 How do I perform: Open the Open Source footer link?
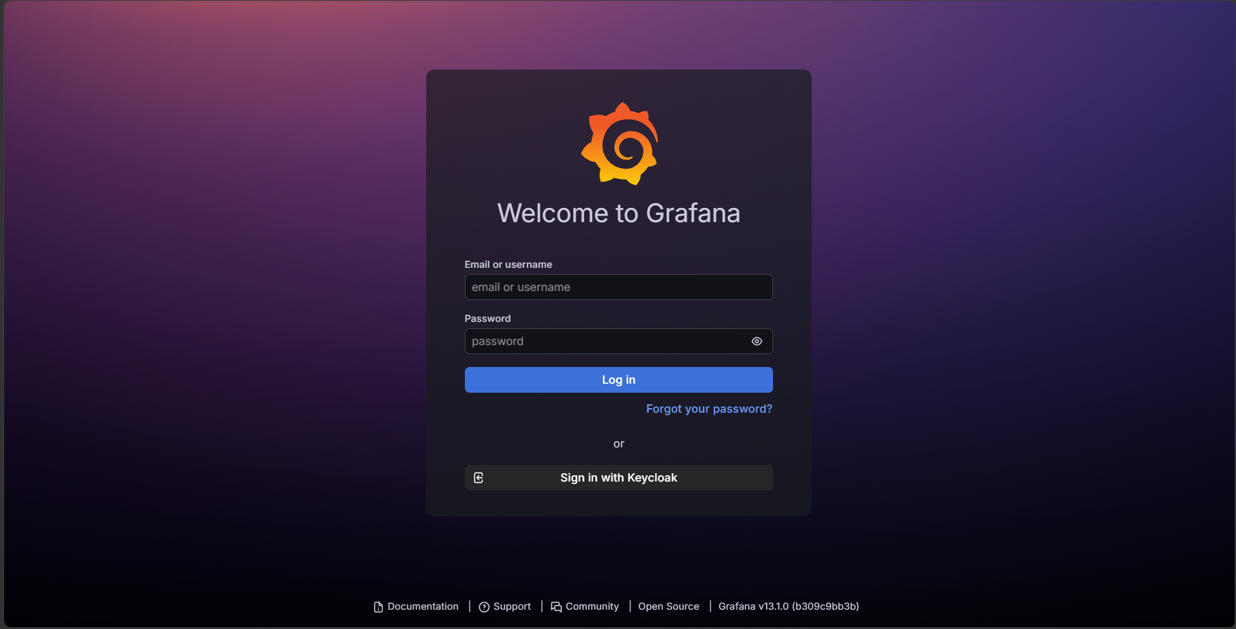669,606
